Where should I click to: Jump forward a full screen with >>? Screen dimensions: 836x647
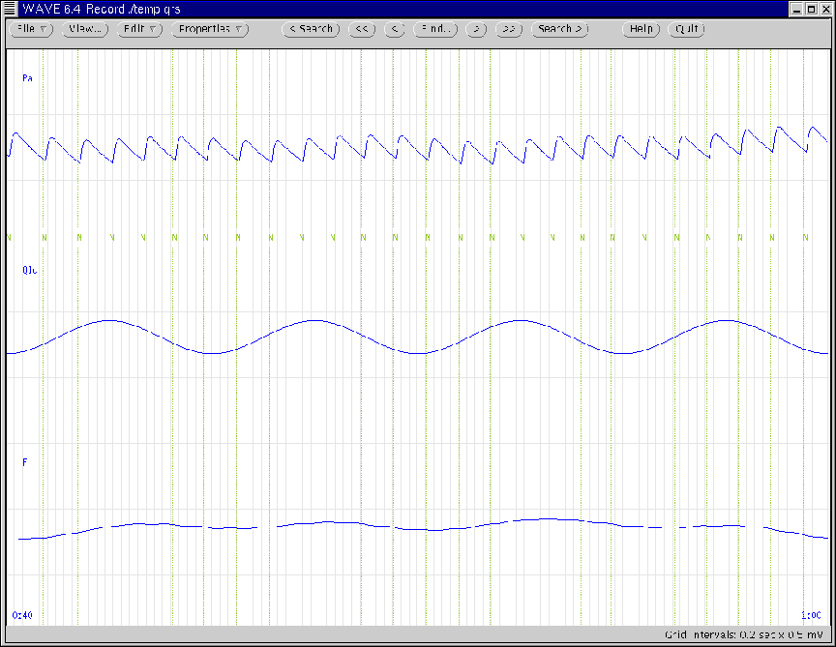509,29
